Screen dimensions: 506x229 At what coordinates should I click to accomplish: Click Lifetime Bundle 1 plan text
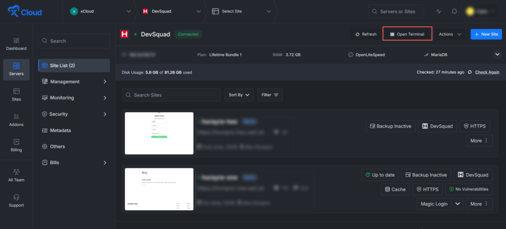pyautogui.click(x=225, y=54)
